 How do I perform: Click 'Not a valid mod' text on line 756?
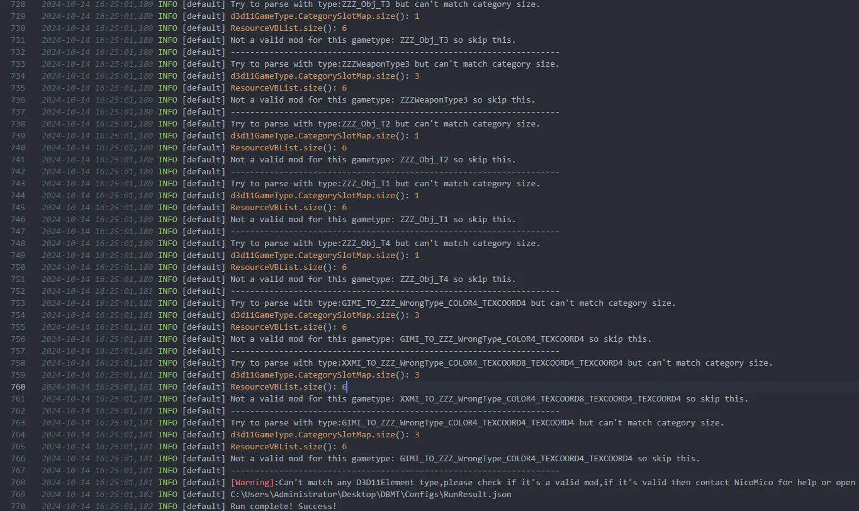tap(267, 339)
